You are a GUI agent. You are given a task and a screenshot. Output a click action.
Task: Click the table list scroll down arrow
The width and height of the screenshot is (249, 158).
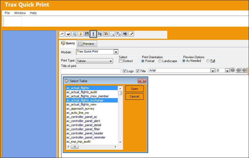click(x=120, y=142)
